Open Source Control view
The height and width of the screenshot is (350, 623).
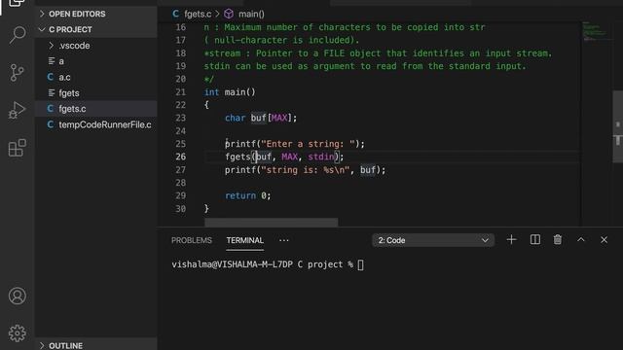pyautogui.click(x=17, y=73)
